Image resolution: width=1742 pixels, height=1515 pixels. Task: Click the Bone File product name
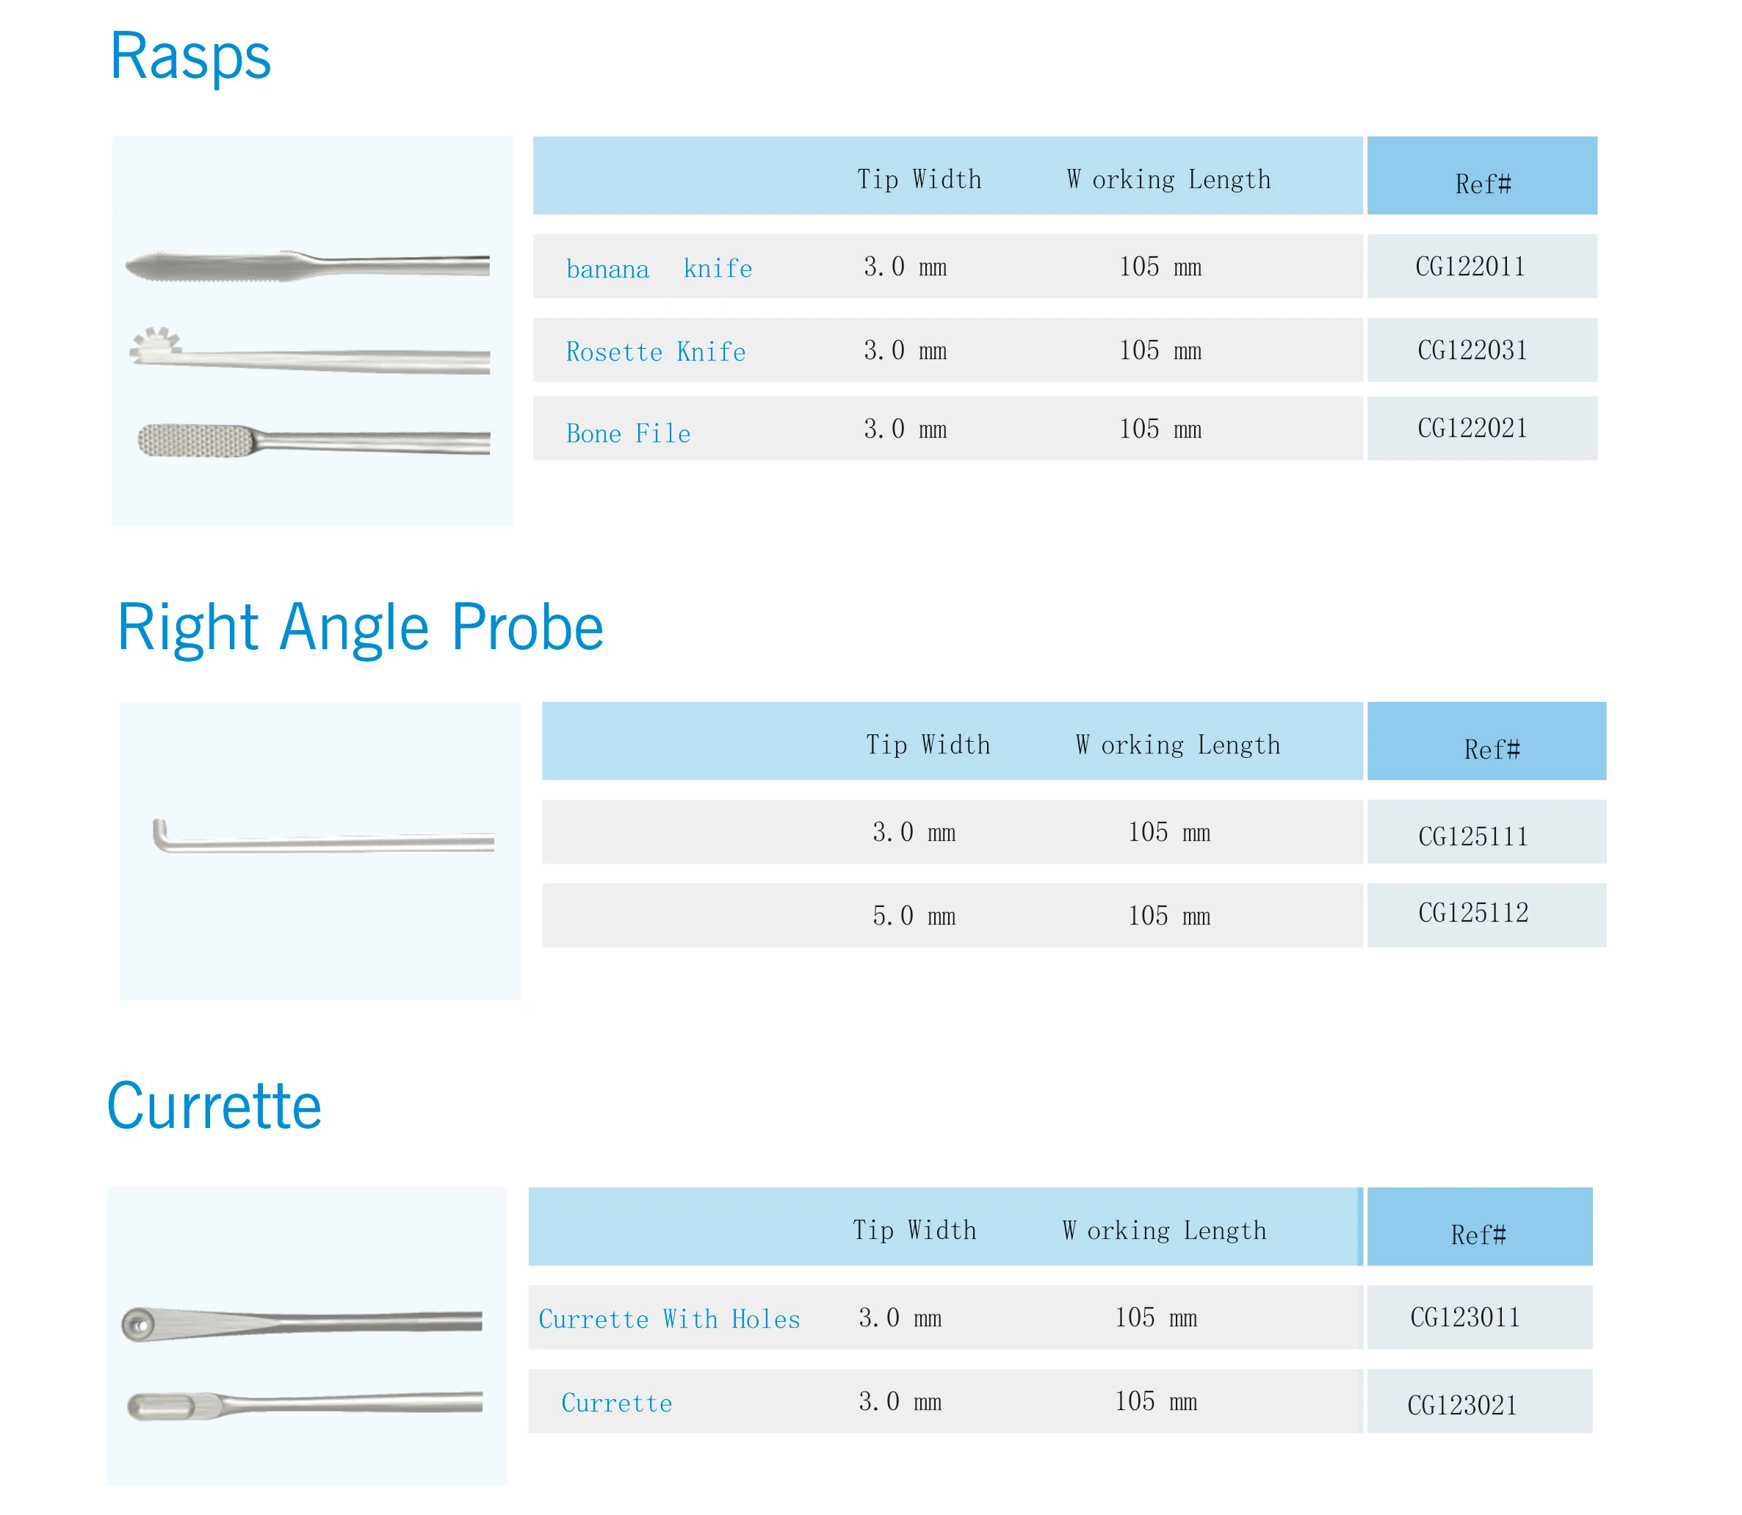629,434
